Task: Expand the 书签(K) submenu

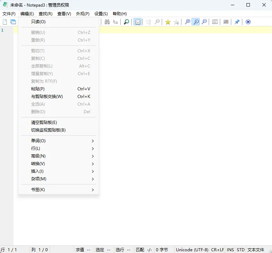Action: [x=59, y=190]
